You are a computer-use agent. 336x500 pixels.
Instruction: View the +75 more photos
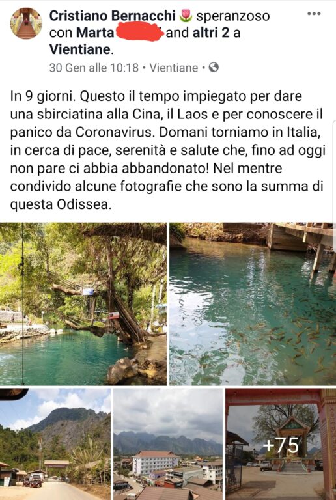click(x=281, y=444)
